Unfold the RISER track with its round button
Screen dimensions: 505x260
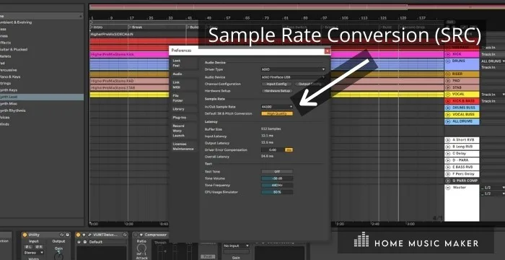(448, 74)
